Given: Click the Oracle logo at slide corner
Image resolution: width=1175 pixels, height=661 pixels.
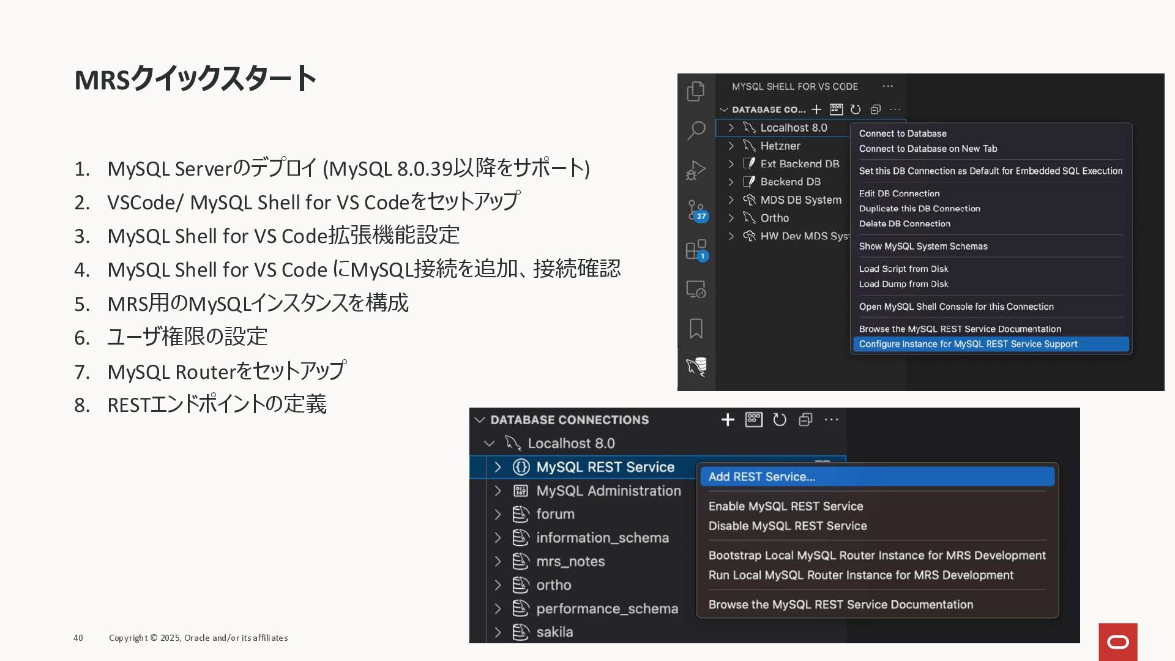Looking at the screenshot, I should click(x=1118, y=642).
